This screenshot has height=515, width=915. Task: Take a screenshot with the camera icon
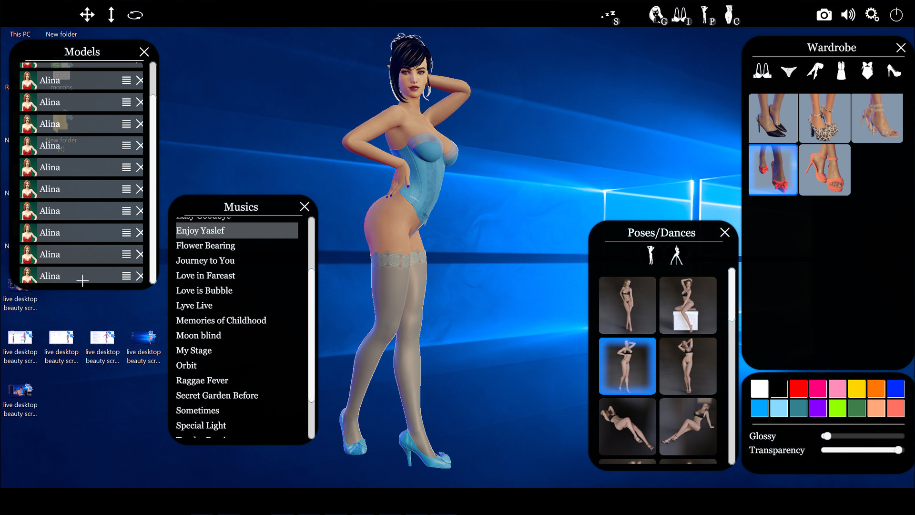tap(824, 15)
